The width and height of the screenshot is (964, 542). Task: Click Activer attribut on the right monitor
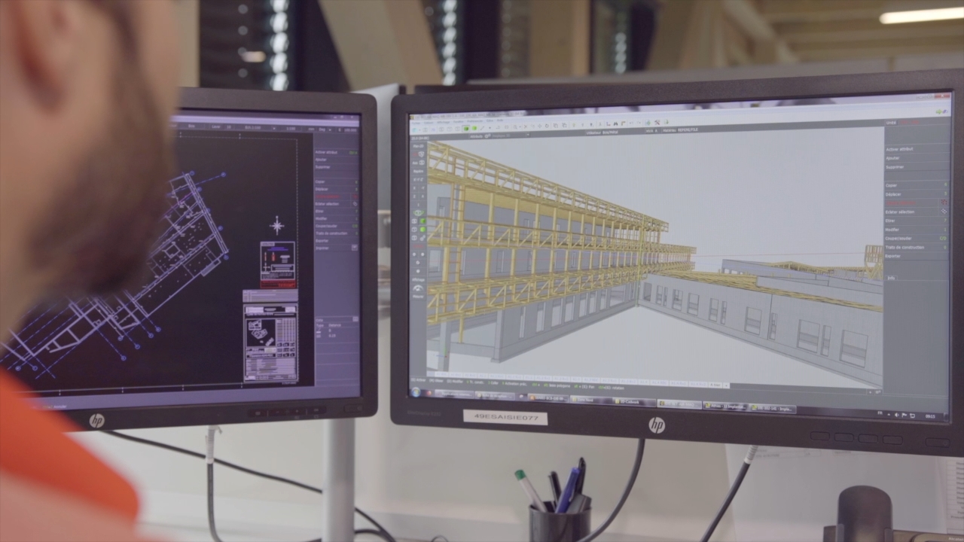click(900, 149)
